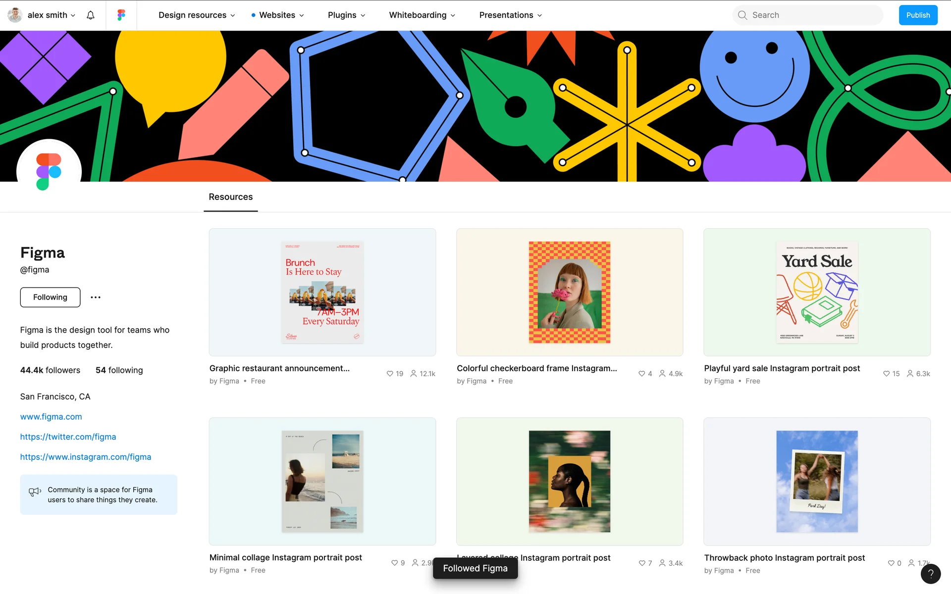951x594 pixels.
Task: Expand the Plugins menu
Action: [x=346, y=15]
